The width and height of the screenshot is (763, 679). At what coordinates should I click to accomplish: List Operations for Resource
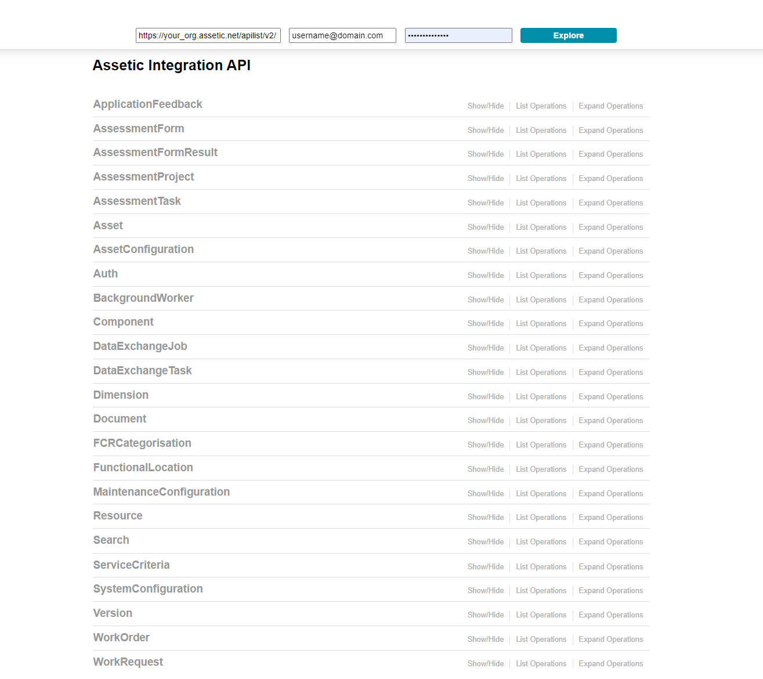pyautogui.click(x=541, y=518)
